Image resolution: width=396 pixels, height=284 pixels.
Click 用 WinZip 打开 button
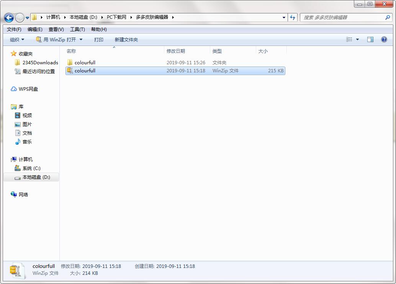coord(56,40)
